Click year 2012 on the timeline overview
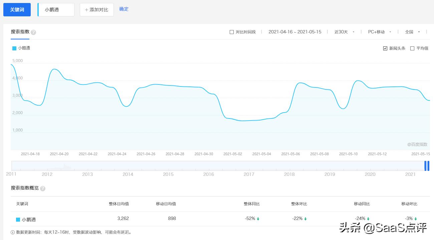Viewport: 434px width, 240px height. pyautogui.click(x=47, y=174)
